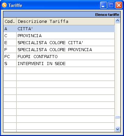The image size is (124, 136).
Task: Minimize the Tariffe window
Action: [x=103, y=5]
